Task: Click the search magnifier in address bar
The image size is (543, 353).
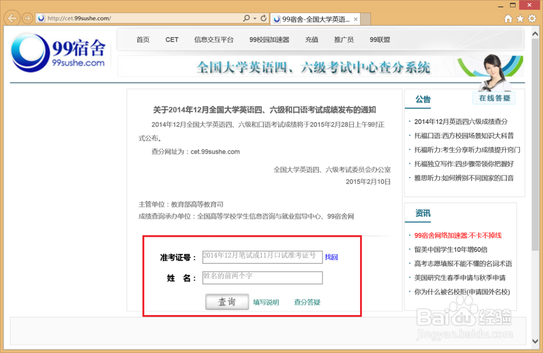Action: (x=246, y=18)
